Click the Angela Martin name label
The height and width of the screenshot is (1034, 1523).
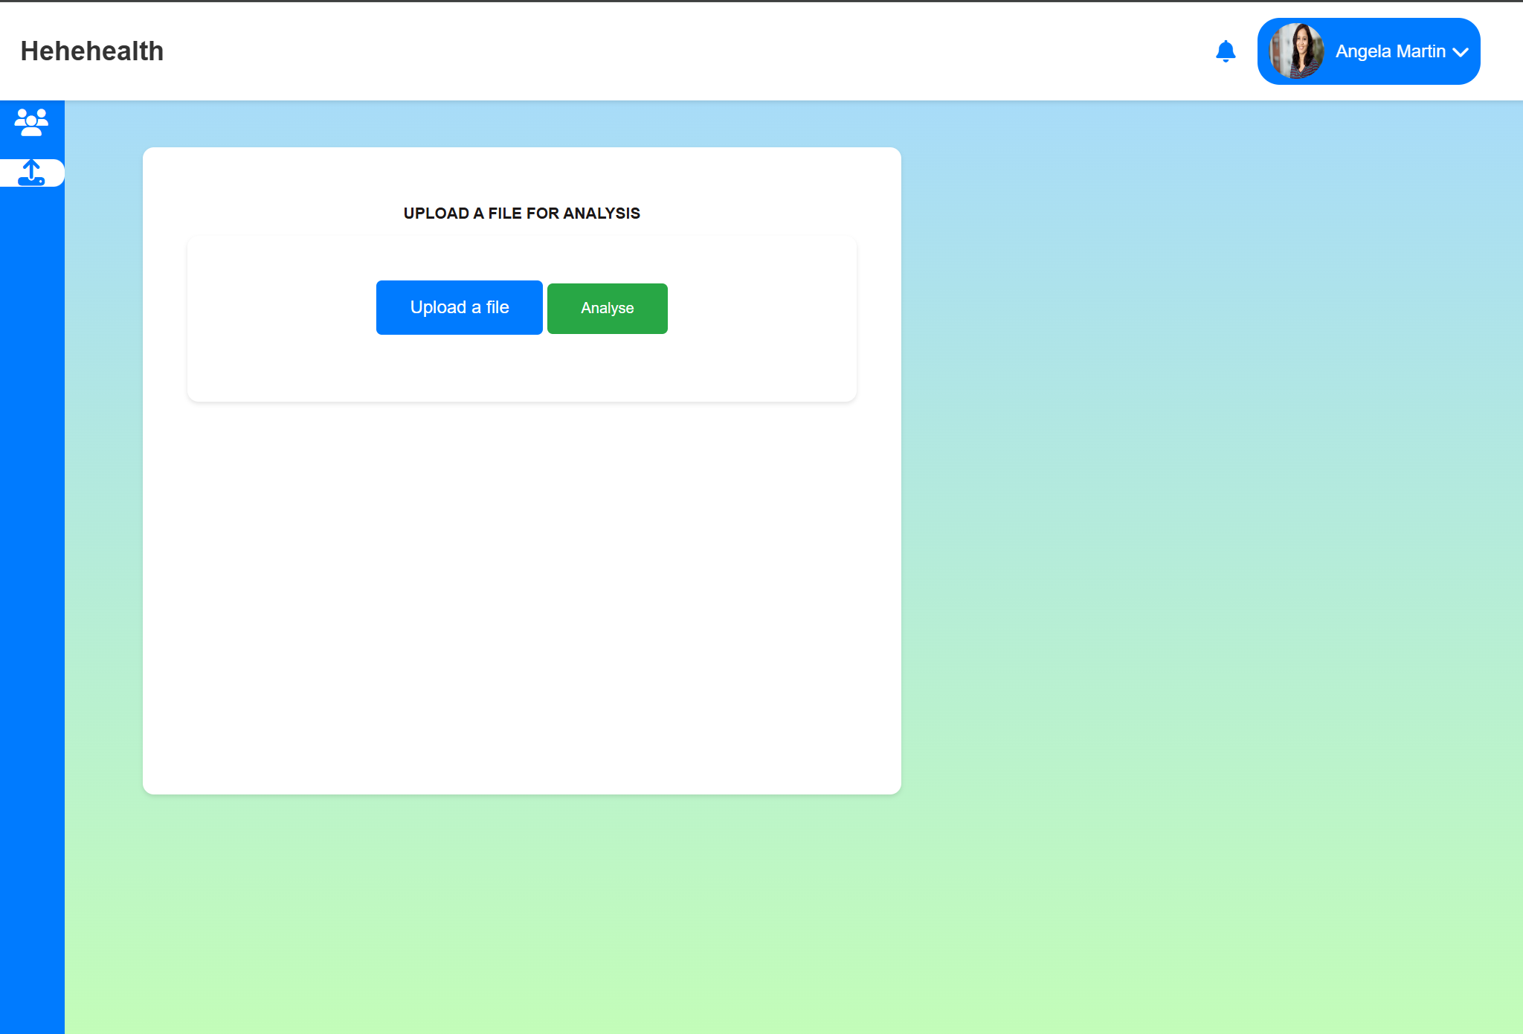click(1390, 51)
